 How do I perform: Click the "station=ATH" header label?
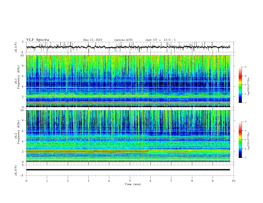coord(123,40)
